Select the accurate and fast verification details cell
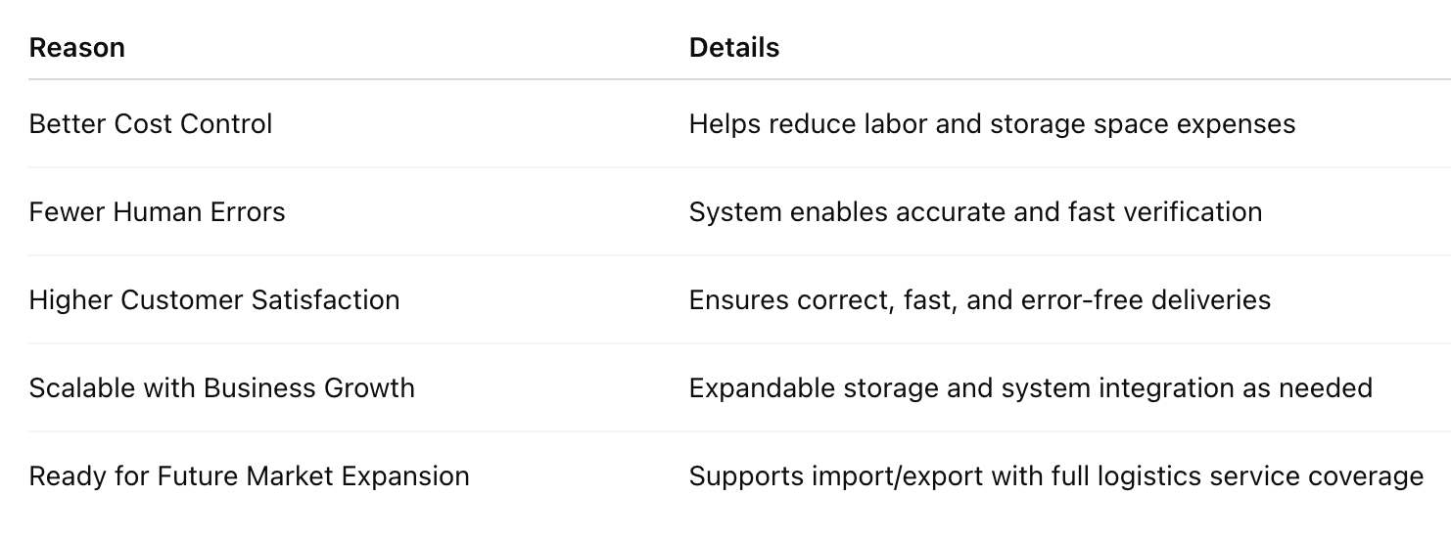This screenshot has width=1451, height=542. pos(975,212)
